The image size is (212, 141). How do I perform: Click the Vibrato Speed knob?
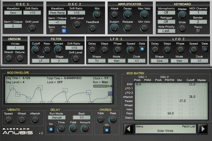[9, 119]
